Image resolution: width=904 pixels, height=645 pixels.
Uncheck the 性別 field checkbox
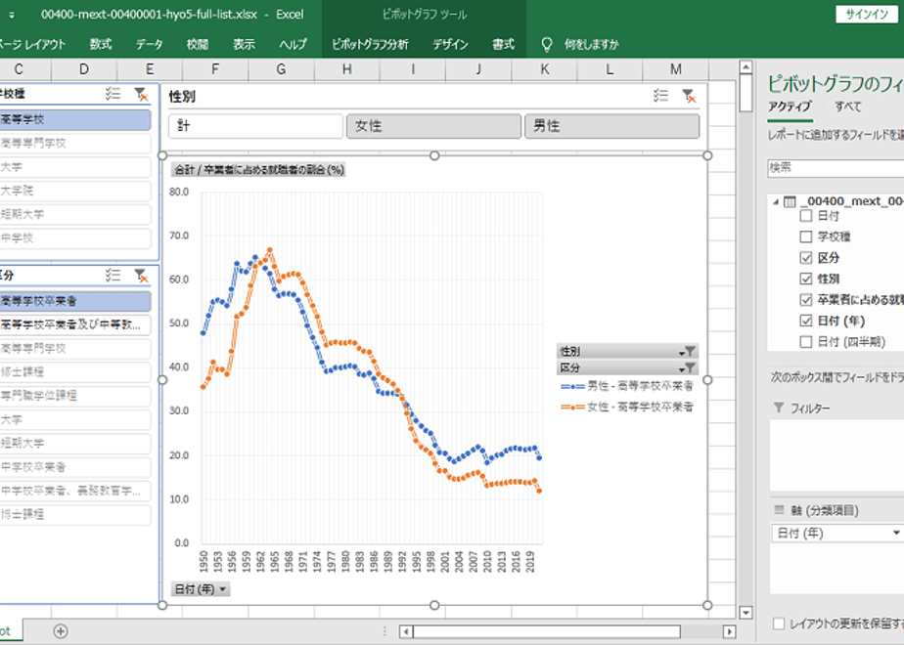coord(806,279)
